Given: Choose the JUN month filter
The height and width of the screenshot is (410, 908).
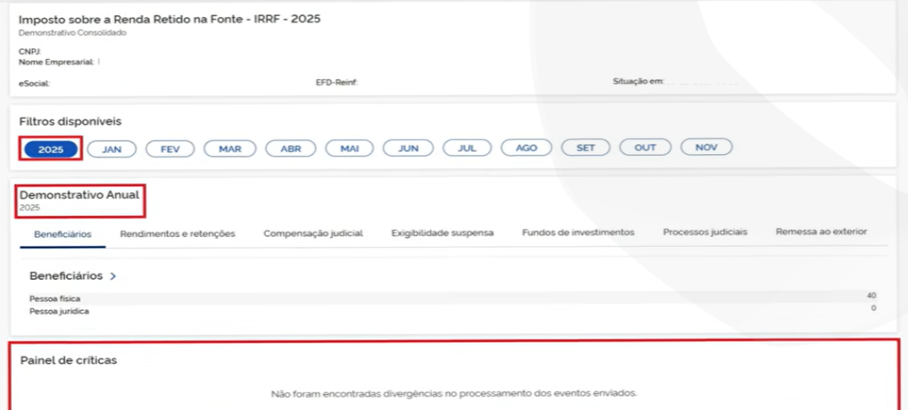Looking at the screenshot, I should (x=408, y=149).
